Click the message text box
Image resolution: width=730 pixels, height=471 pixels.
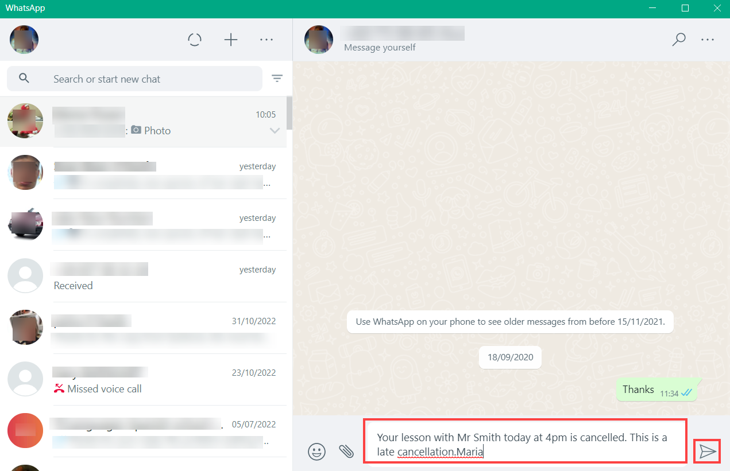pos(525,441)
